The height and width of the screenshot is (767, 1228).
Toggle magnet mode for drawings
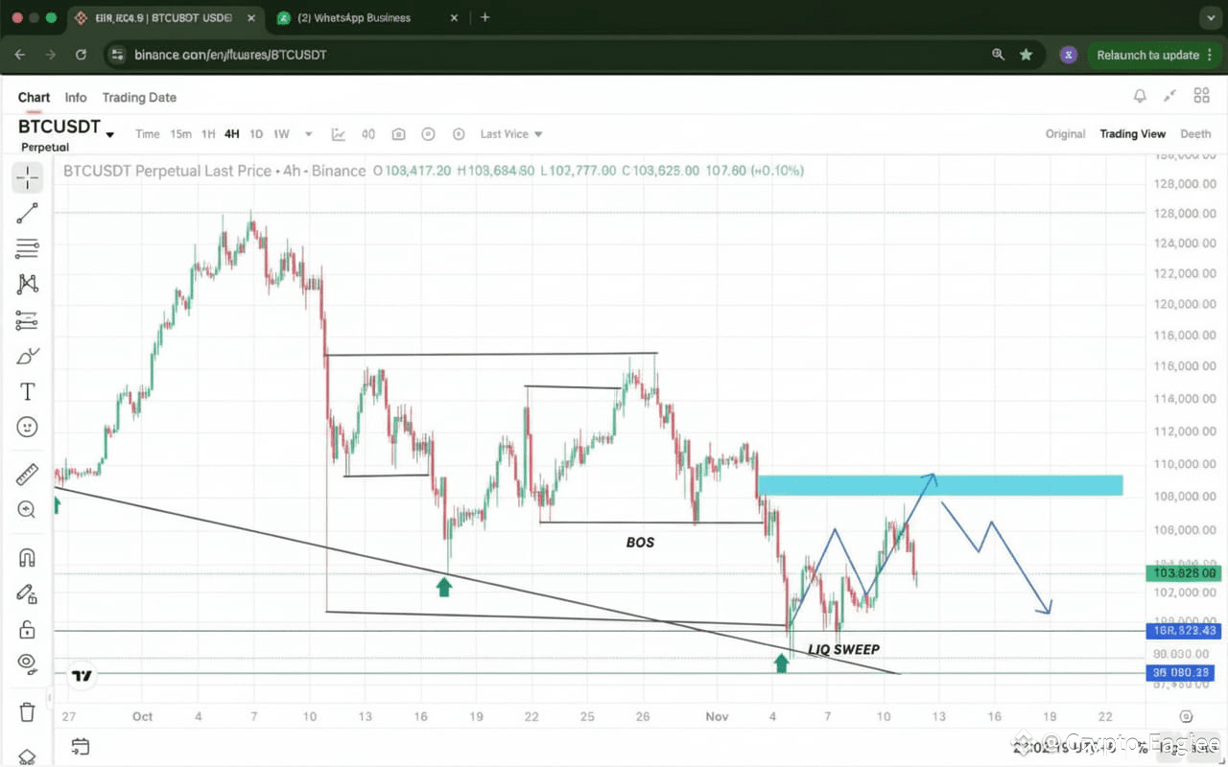click(27, 558)
